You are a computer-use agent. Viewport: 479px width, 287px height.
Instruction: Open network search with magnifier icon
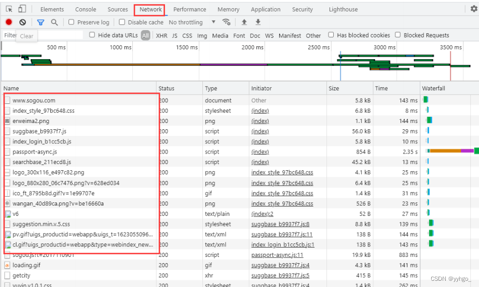[x=54, y=22]
